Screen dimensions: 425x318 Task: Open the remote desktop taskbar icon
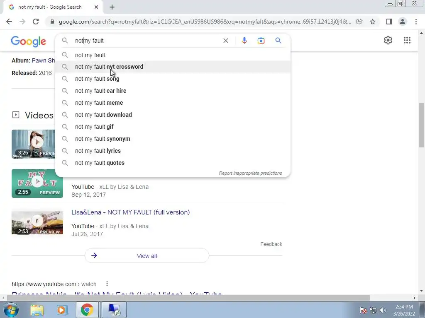pos(114,310)
